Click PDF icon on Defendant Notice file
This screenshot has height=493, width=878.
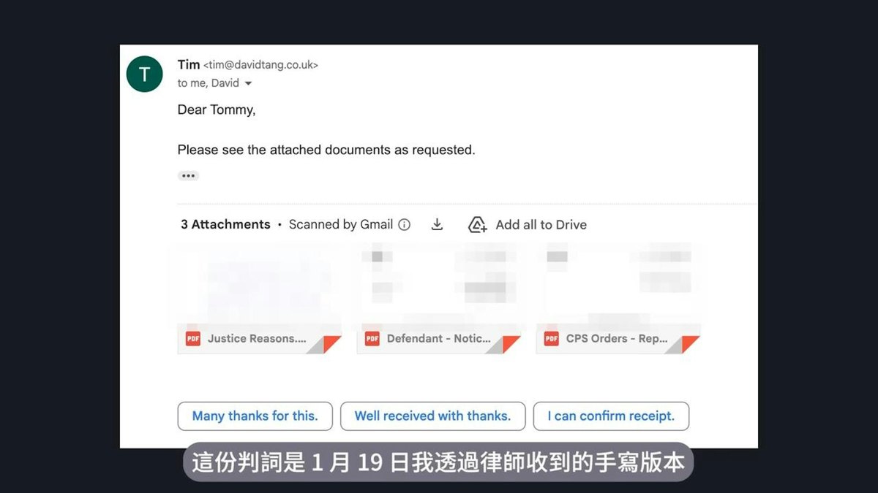pyautogui.click(x=372, y=339)
